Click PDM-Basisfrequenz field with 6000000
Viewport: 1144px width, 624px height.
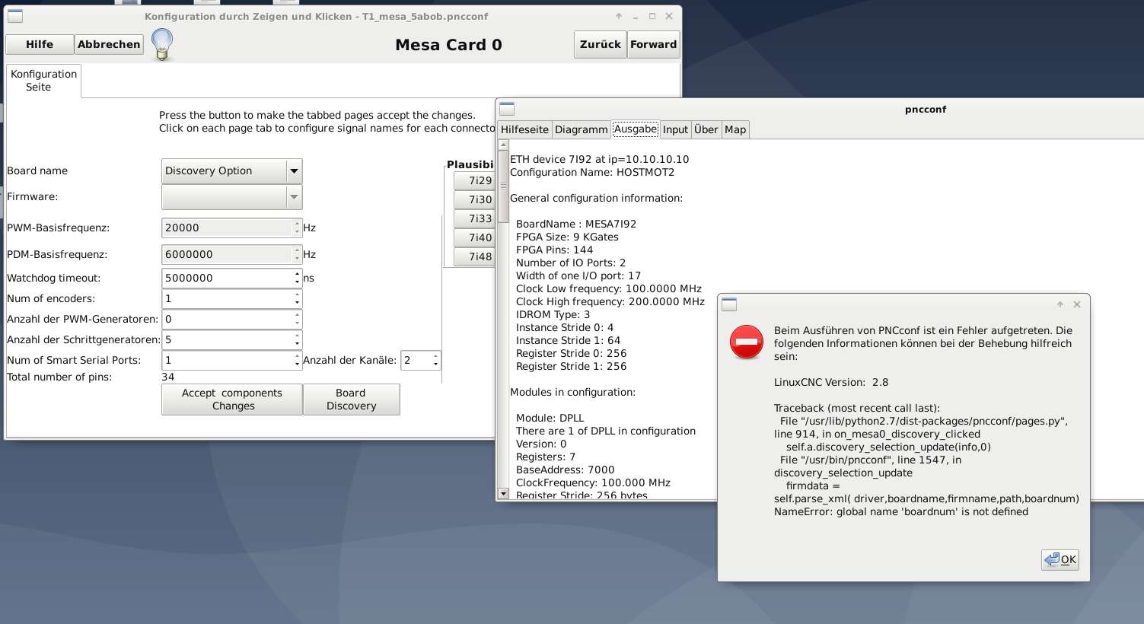(228, 254)
